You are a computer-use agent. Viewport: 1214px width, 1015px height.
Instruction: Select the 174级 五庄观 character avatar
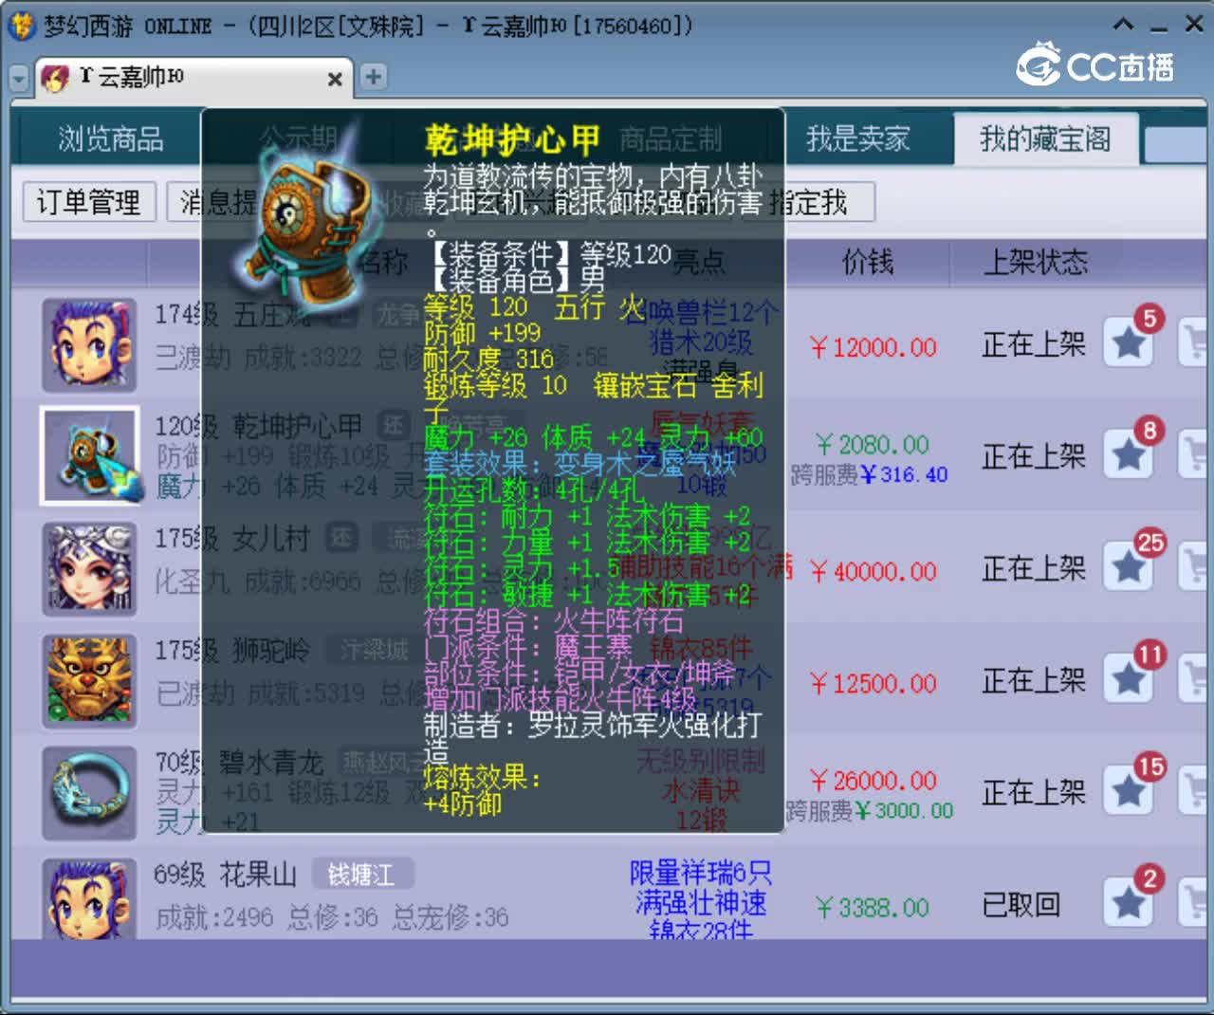point(89,345)
